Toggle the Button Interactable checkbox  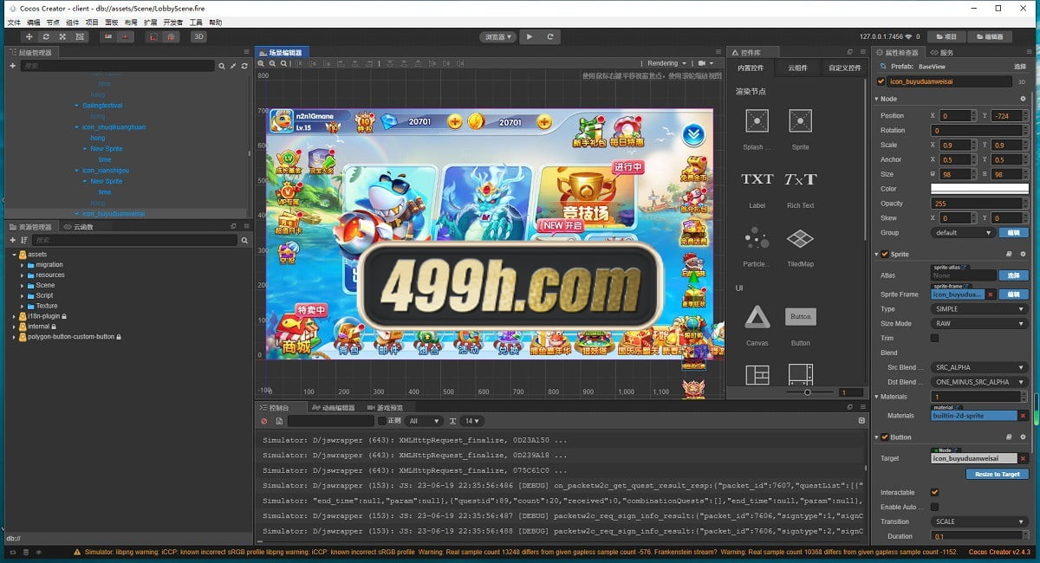pyautogui.click(x=934, y=492)
